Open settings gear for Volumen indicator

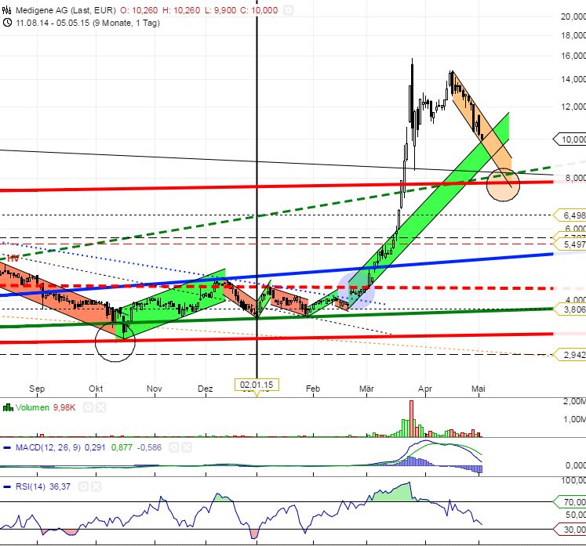[x=88, y=407]
